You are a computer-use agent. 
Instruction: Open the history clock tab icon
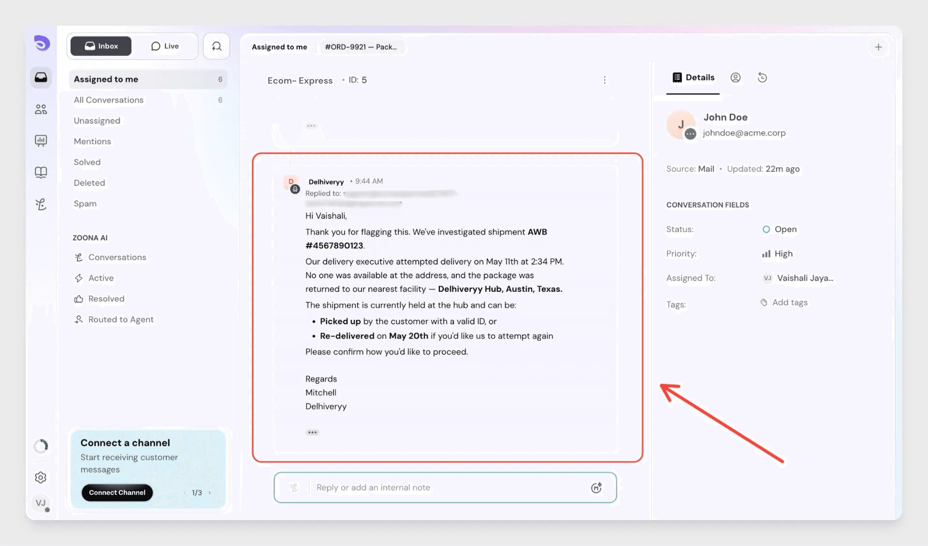click(762, 78)
